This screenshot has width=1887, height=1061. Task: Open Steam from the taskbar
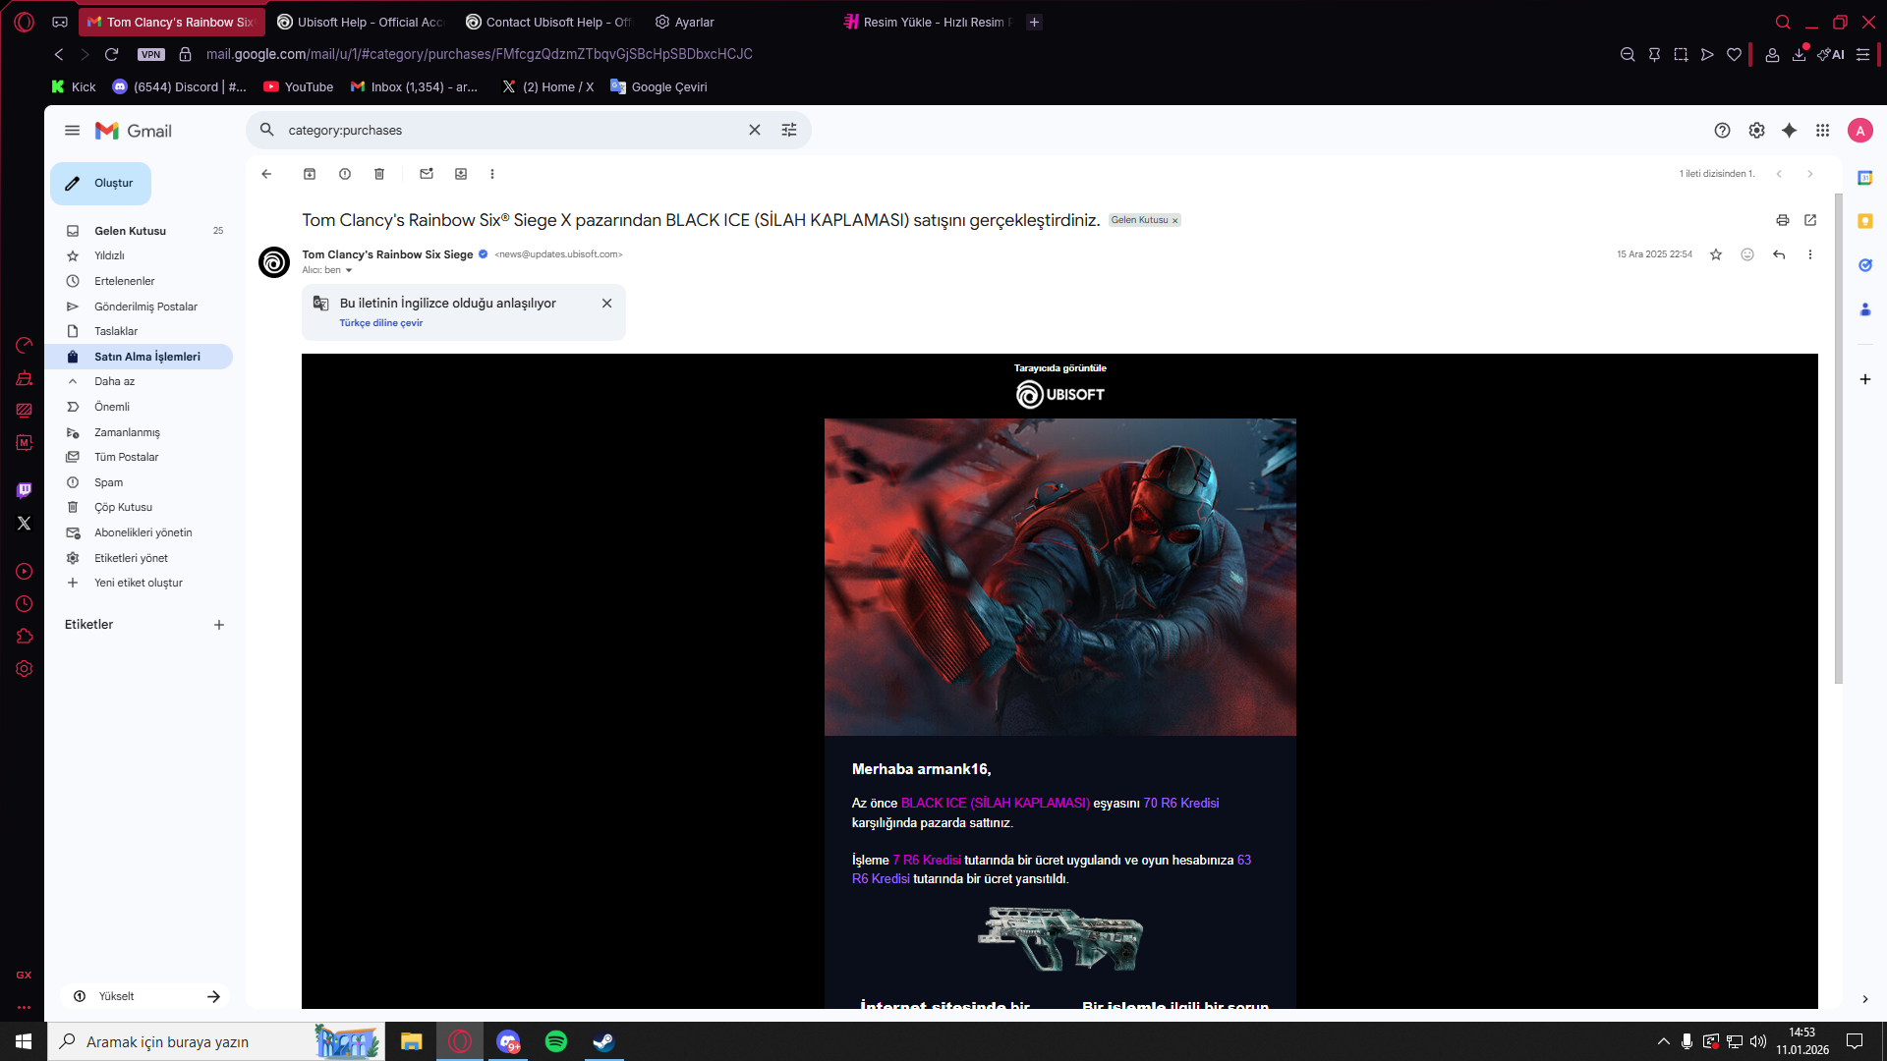click(603, 1041)
